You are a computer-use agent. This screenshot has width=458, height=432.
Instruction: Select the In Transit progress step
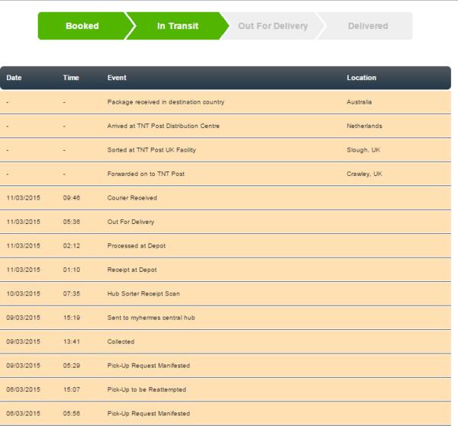177,26
